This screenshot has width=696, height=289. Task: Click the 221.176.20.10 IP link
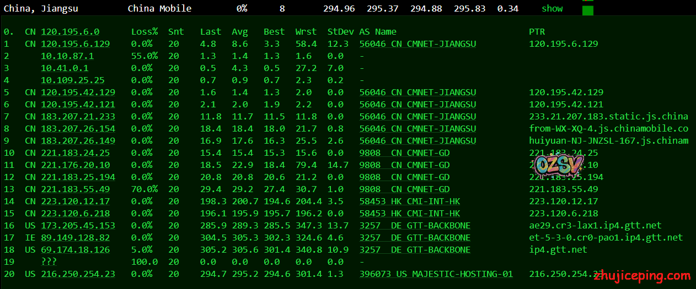pos(75,165)
